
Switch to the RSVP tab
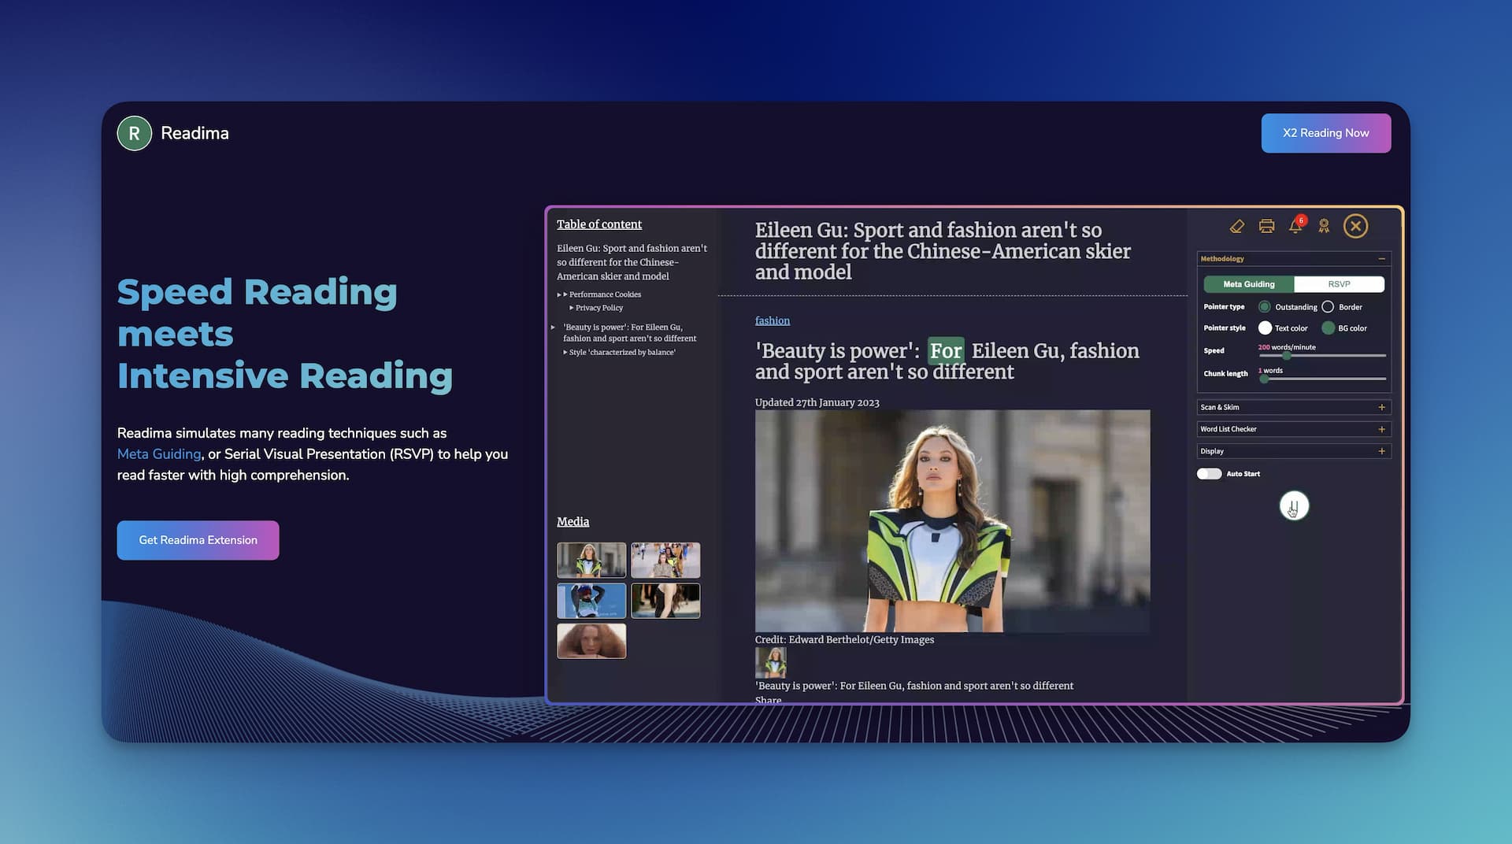1339,284
